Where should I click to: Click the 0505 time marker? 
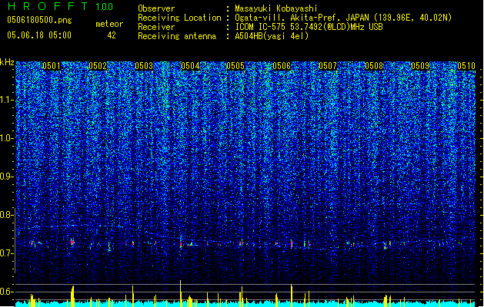235,66
